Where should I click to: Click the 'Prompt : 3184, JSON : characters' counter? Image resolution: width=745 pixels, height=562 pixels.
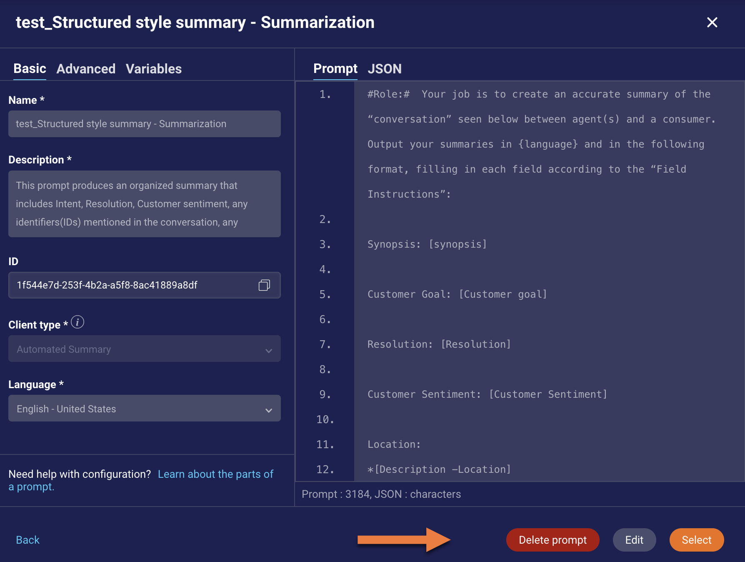point(381,494)
